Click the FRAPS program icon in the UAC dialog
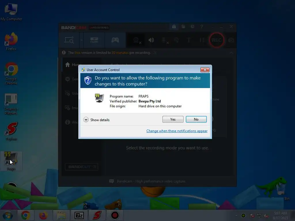The height and width of the screenshot is (221, 295). click(x=99, y=98)
